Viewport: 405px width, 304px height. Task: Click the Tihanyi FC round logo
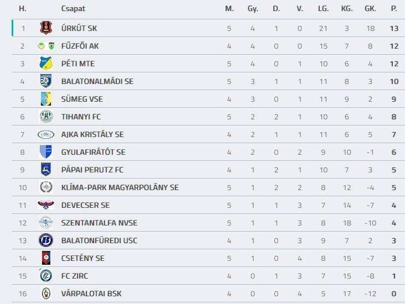pos(45,117)
